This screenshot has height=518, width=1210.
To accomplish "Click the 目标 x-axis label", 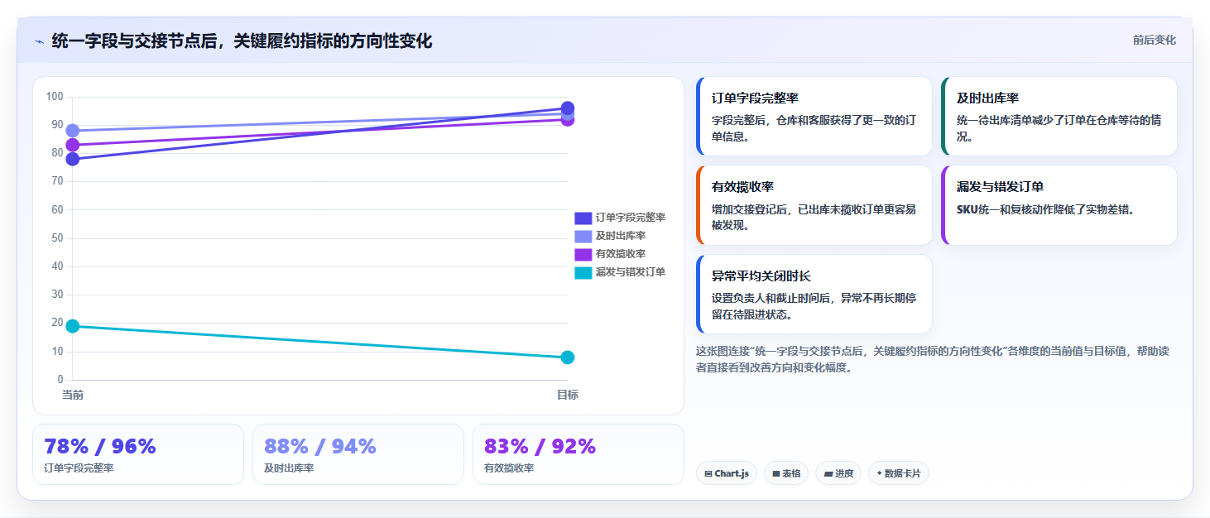I will 568,395.
